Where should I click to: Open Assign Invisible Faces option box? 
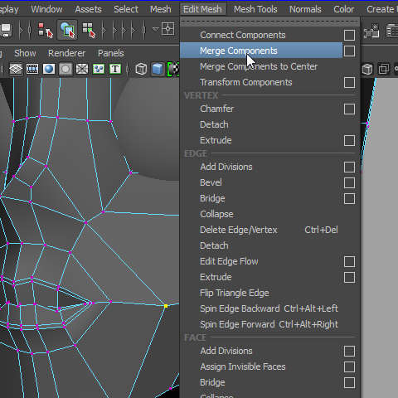(349, 367)
